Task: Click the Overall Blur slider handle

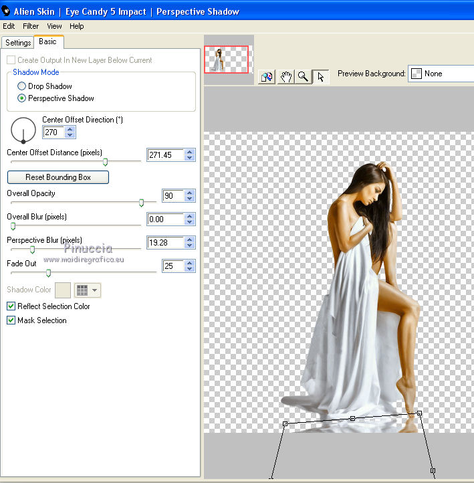Action: click(x=13, y=226)
